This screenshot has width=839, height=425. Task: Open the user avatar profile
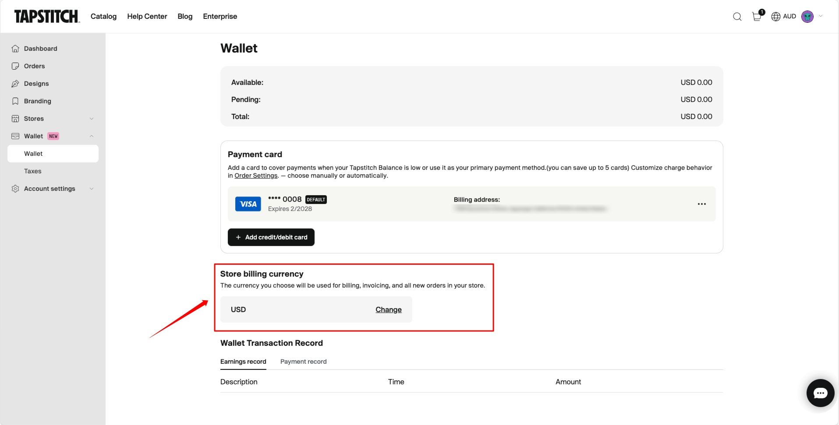click(807, 17)
